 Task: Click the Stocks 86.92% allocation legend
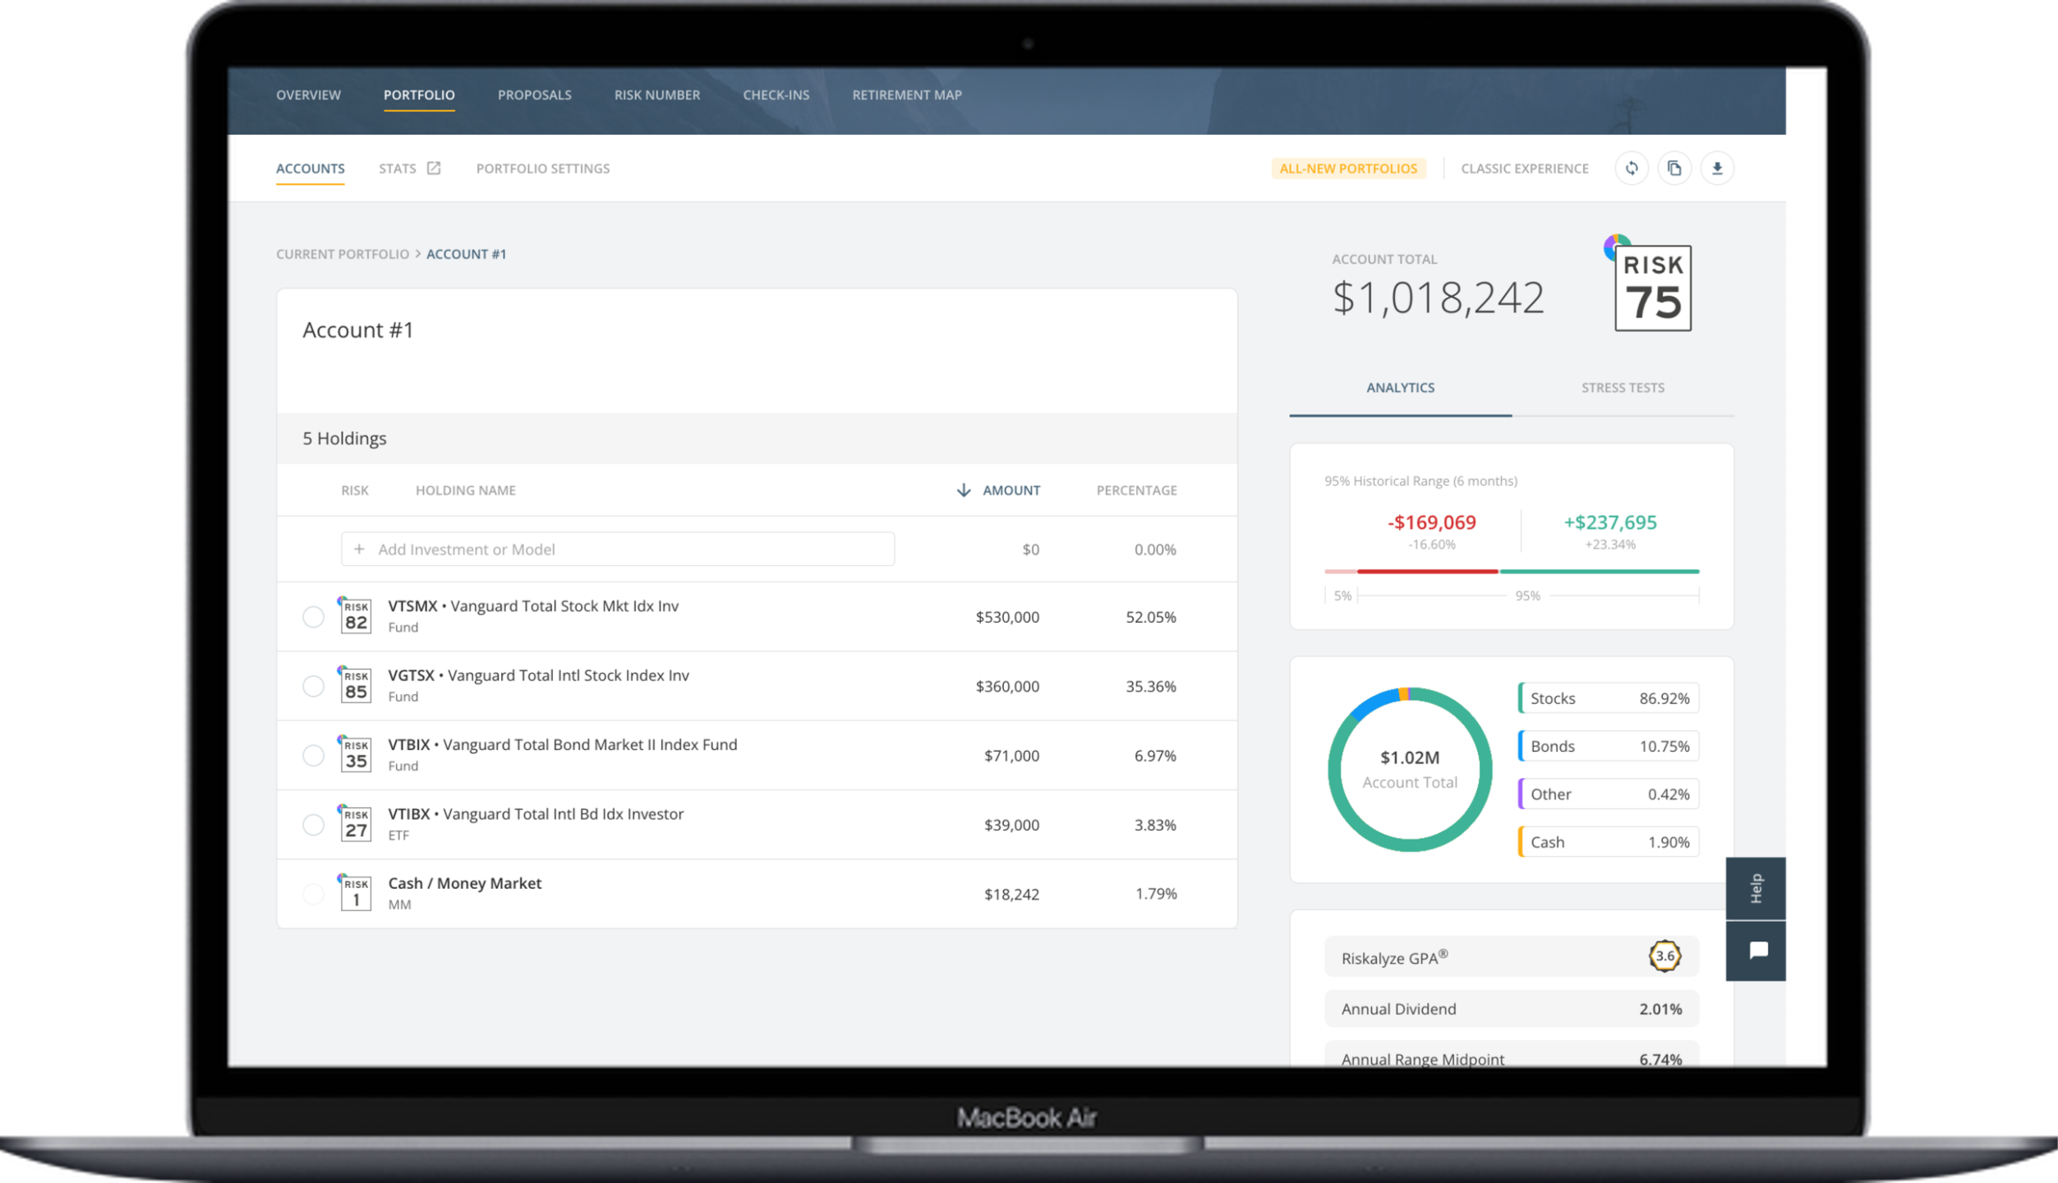[x=1608, y=698]
